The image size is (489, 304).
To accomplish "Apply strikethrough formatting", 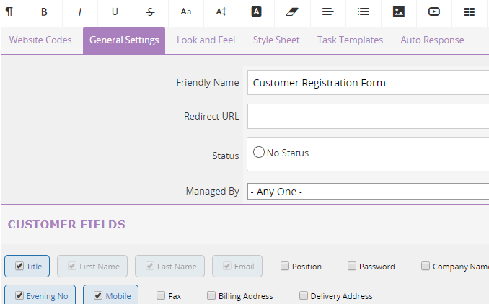I will 150,12.
